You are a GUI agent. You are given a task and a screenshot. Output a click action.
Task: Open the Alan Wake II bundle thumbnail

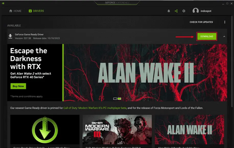[x=189, y=130]
